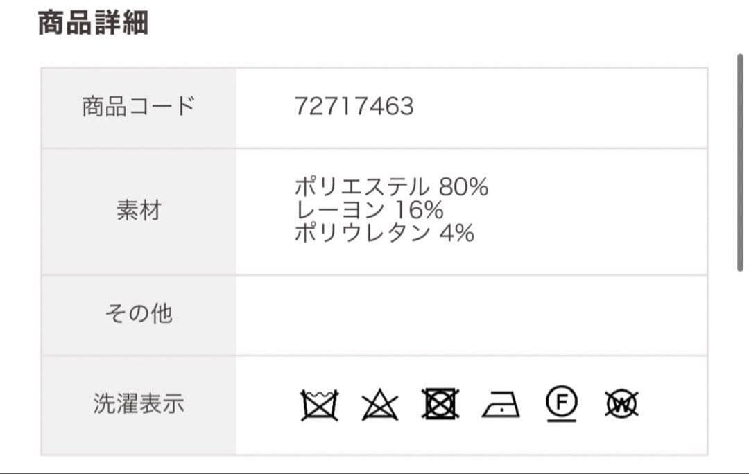Click the 洗濯表示 label cell

pos(139,405)
